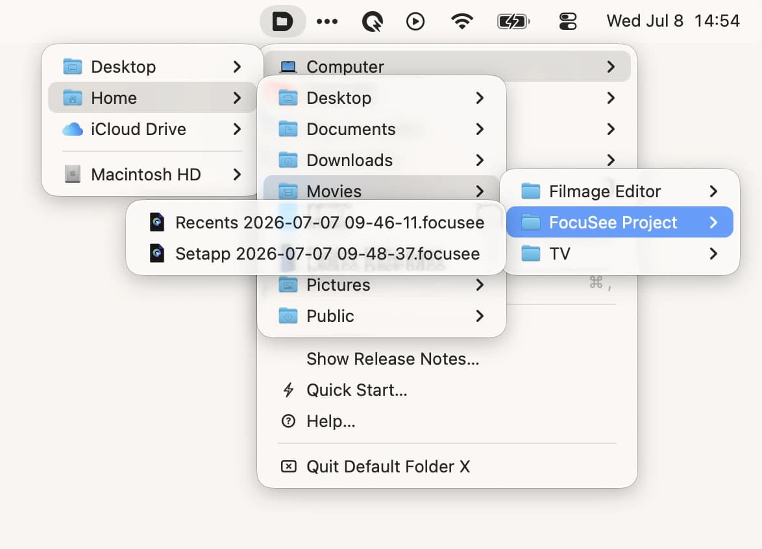
Task: Expand the iCloud Drive chevron
Action: (x=237, y=128)
